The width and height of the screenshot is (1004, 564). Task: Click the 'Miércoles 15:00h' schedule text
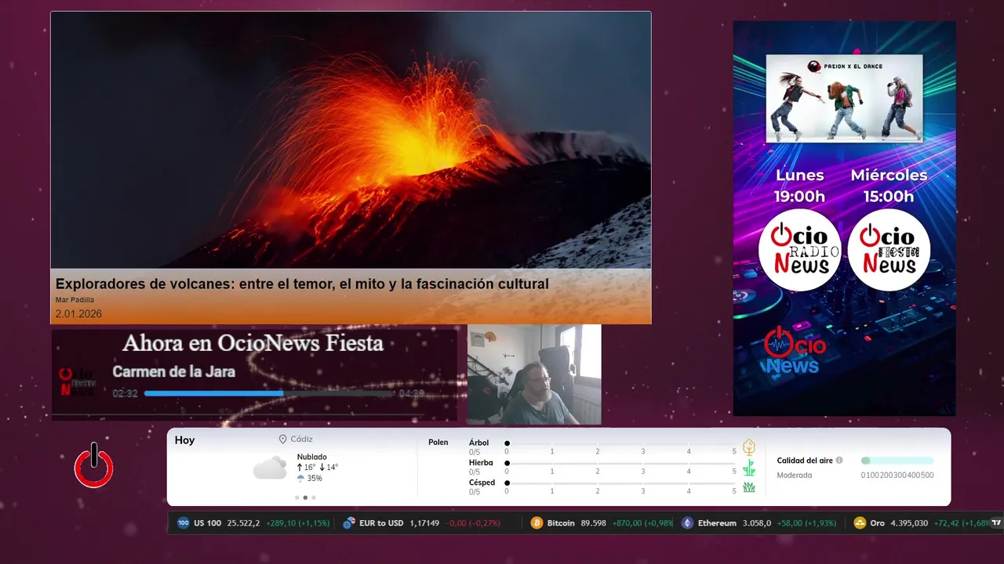889,186
